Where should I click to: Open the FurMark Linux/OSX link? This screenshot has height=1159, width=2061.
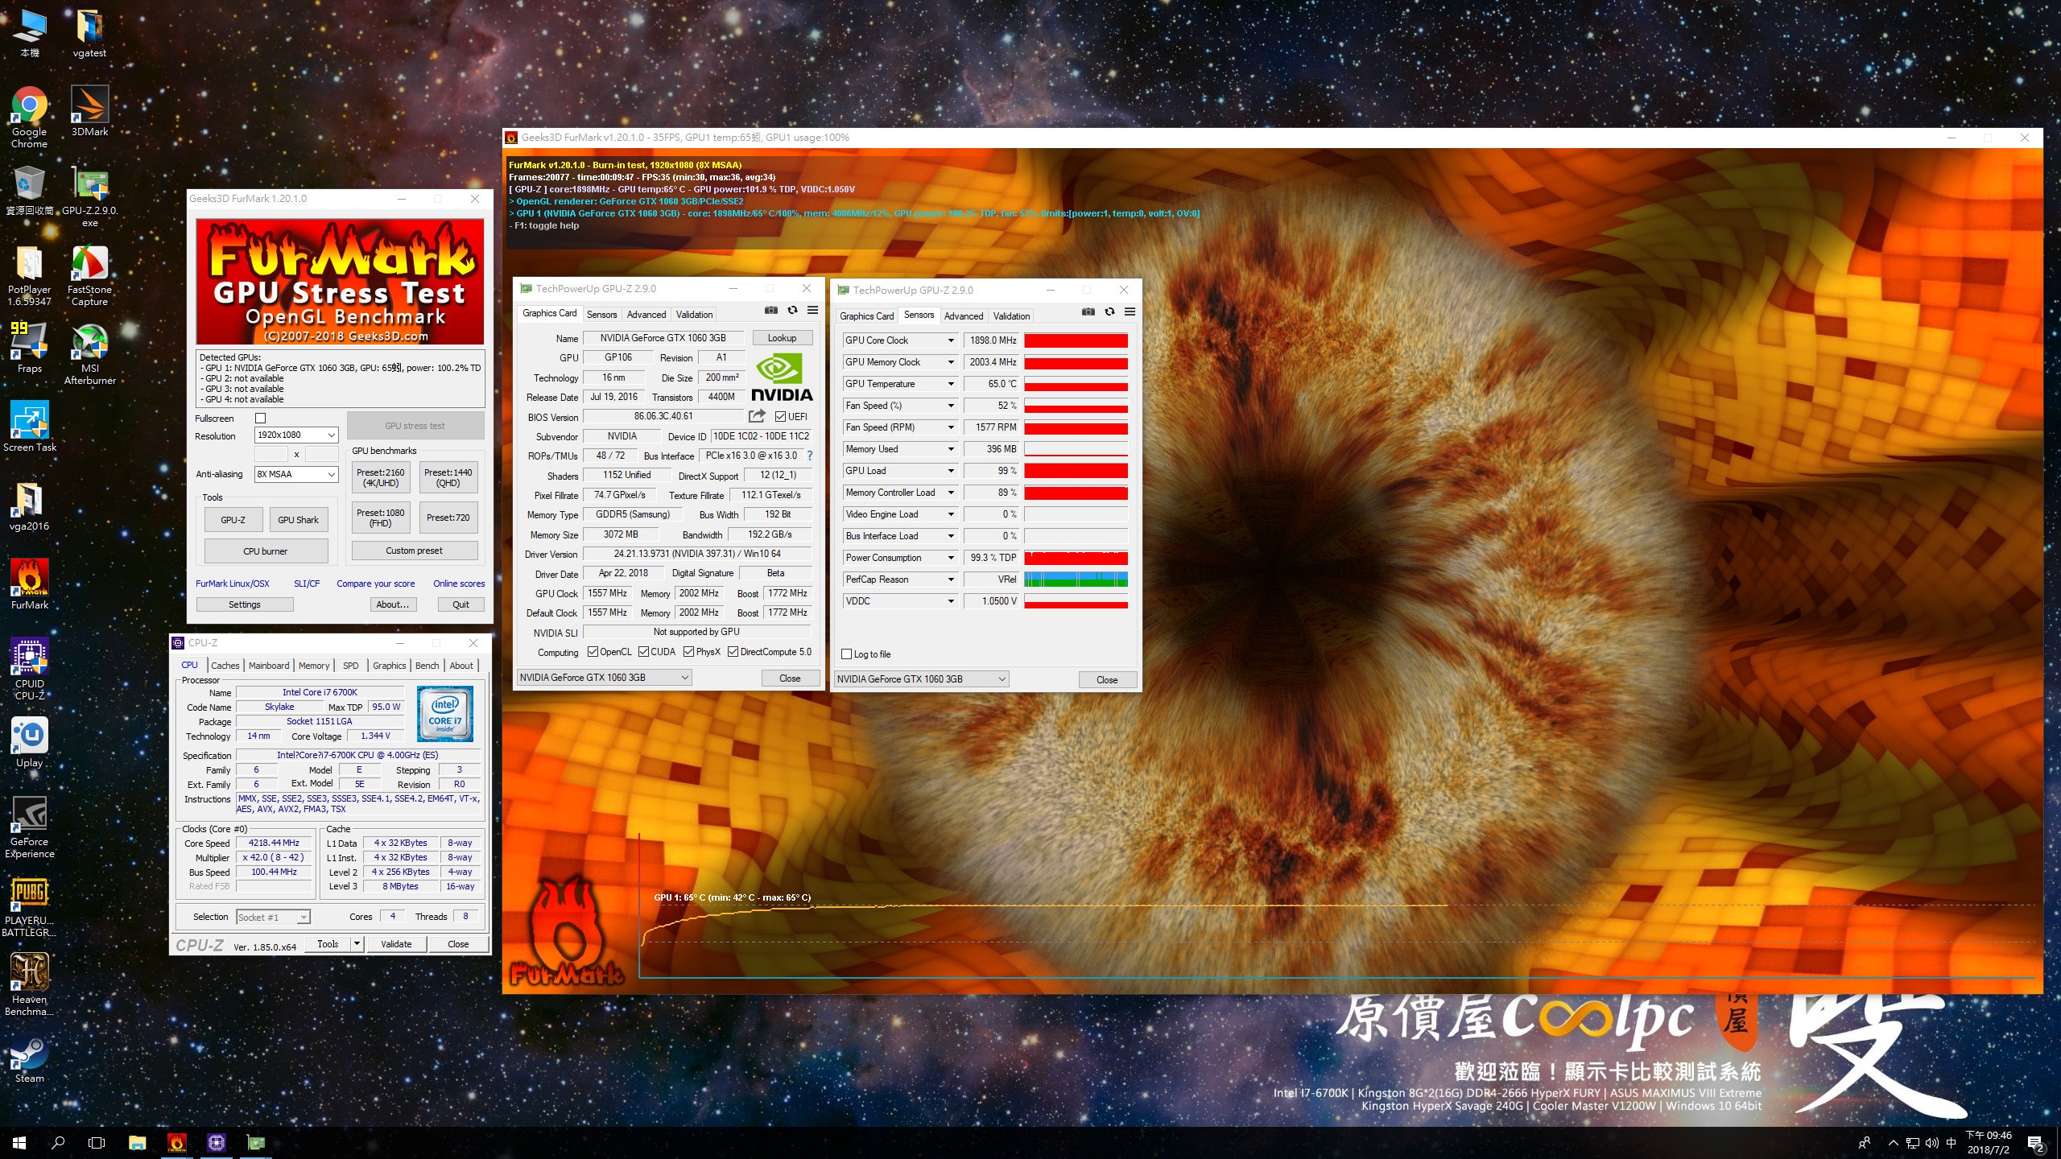(233, 584)
